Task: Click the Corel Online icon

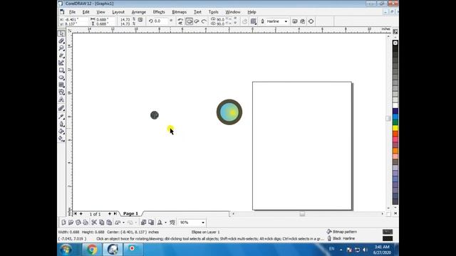Action: (x=172, y=223)
